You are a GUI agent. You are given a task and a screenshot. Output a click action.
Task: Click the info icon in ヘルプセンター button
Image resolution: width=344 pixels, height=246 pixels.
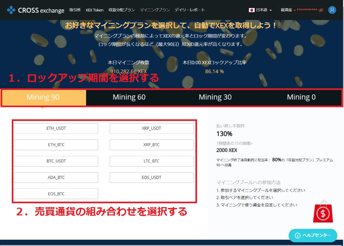click(x=297, y=235)
